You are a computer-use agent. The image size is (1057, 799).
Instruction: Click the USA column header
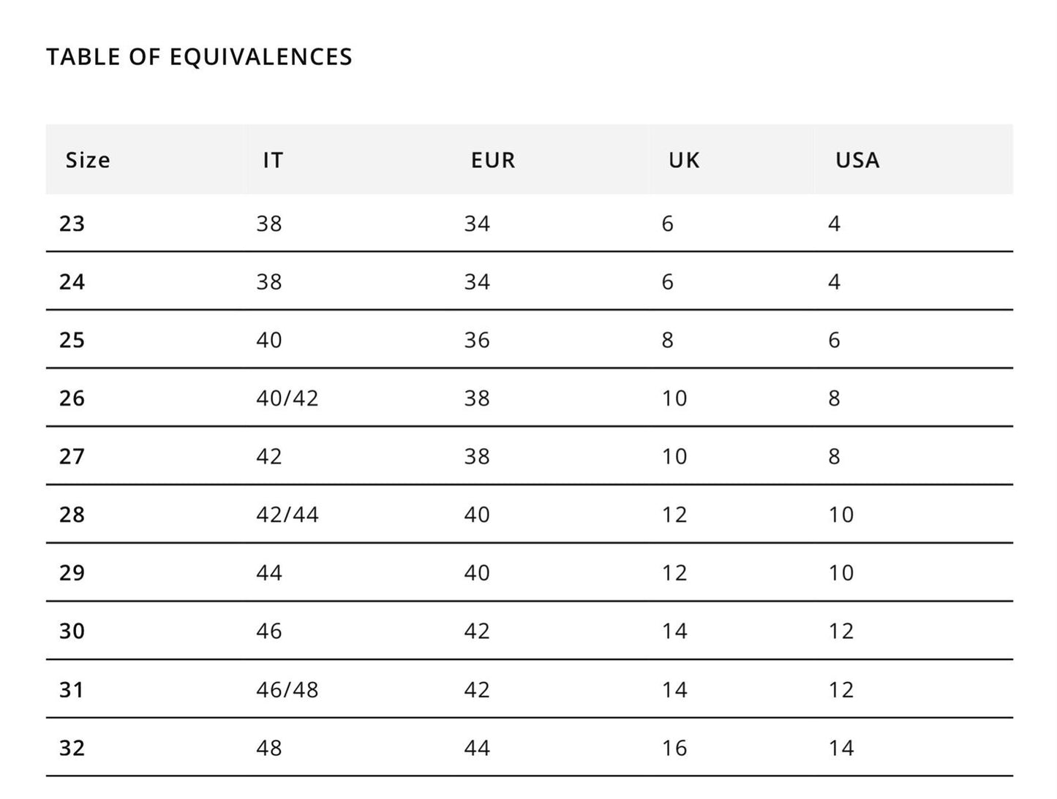tap(857, 160)
